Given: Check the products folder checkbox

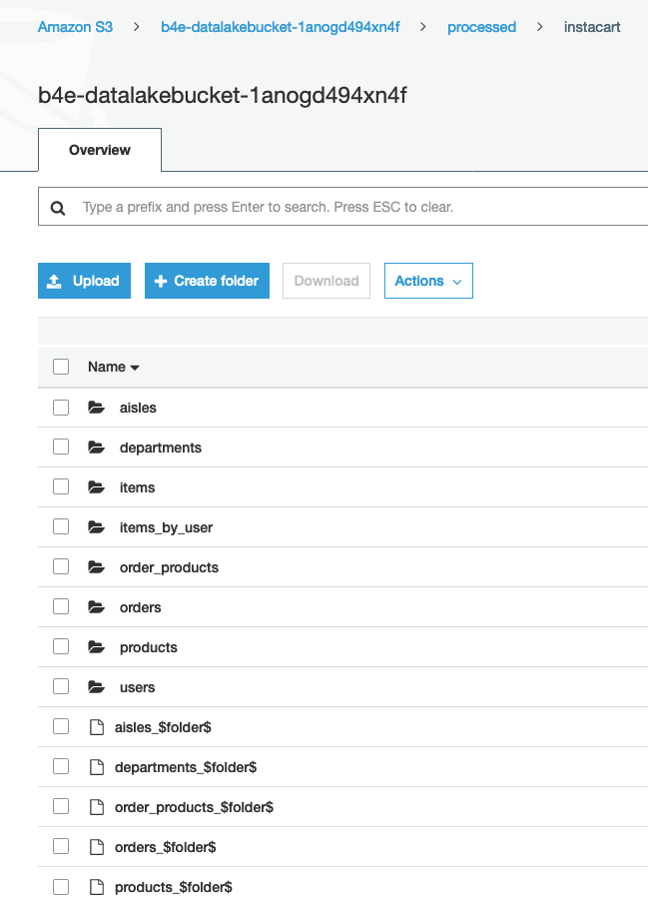Looking at the screenshot, I should click(61, 647).
